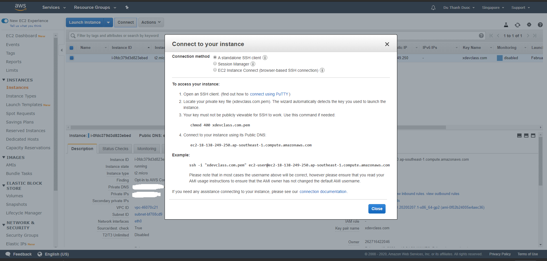Open the AWS home logo
Screen dimensions: 547x261
[20, 7]
